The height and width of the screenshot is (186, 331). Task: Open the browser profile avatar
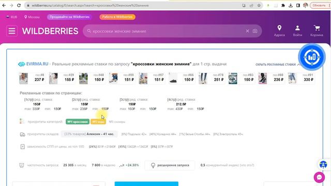coord(305,5)
